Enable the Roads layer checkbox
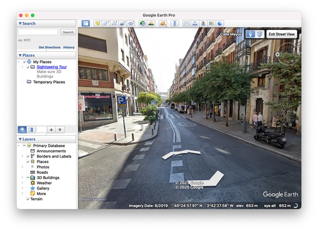Image resolution: width=318 pixels, height=231 pixels. coord(28,172)
